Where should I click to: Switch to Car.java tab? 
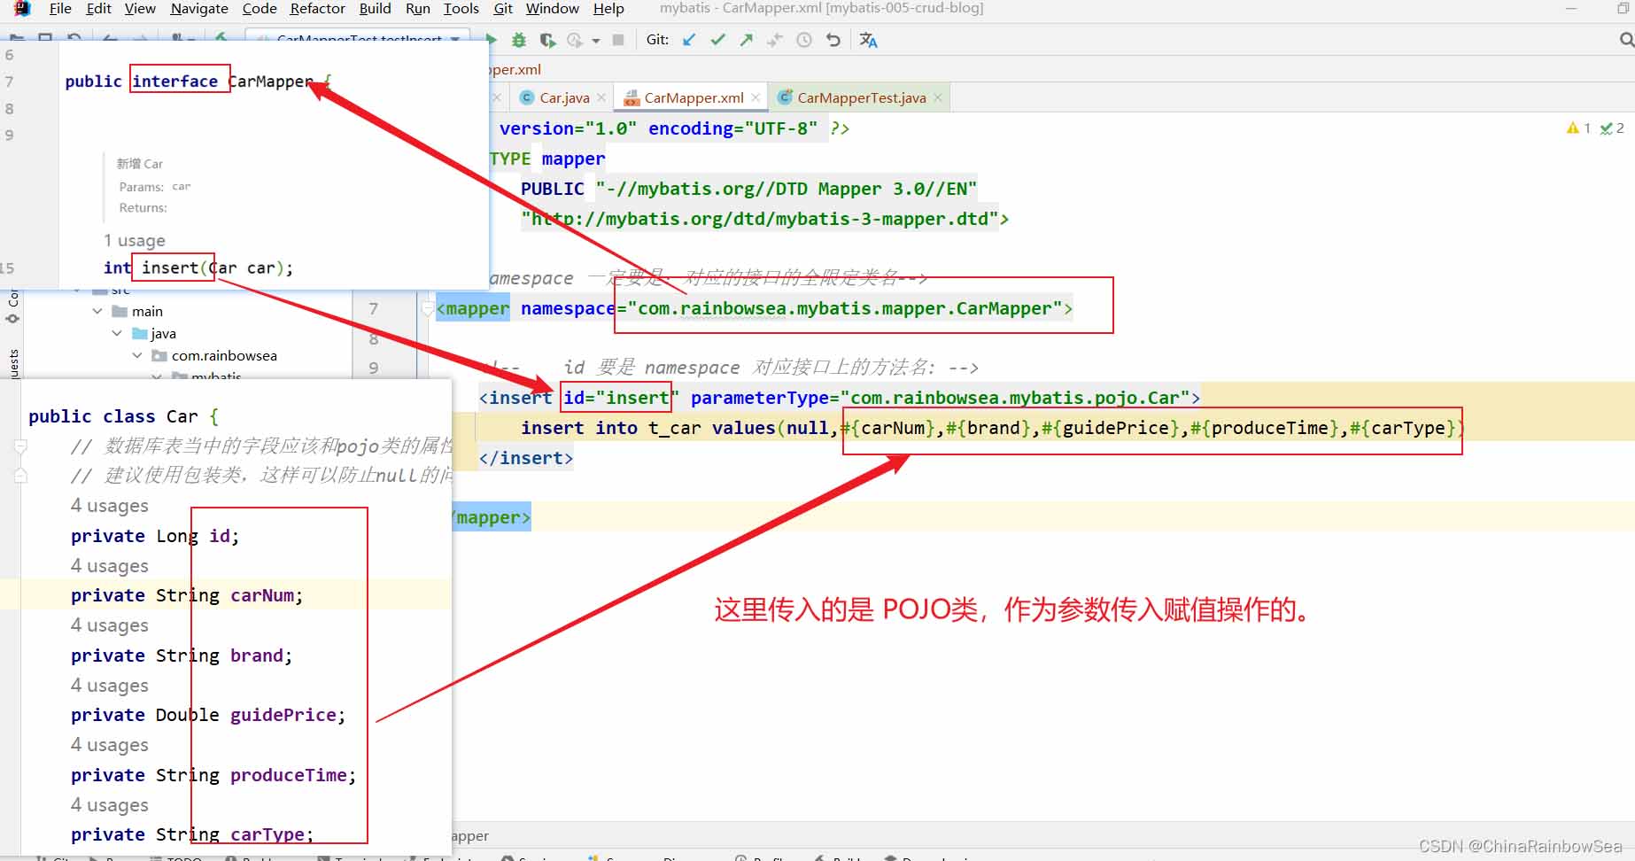(564, 97)
